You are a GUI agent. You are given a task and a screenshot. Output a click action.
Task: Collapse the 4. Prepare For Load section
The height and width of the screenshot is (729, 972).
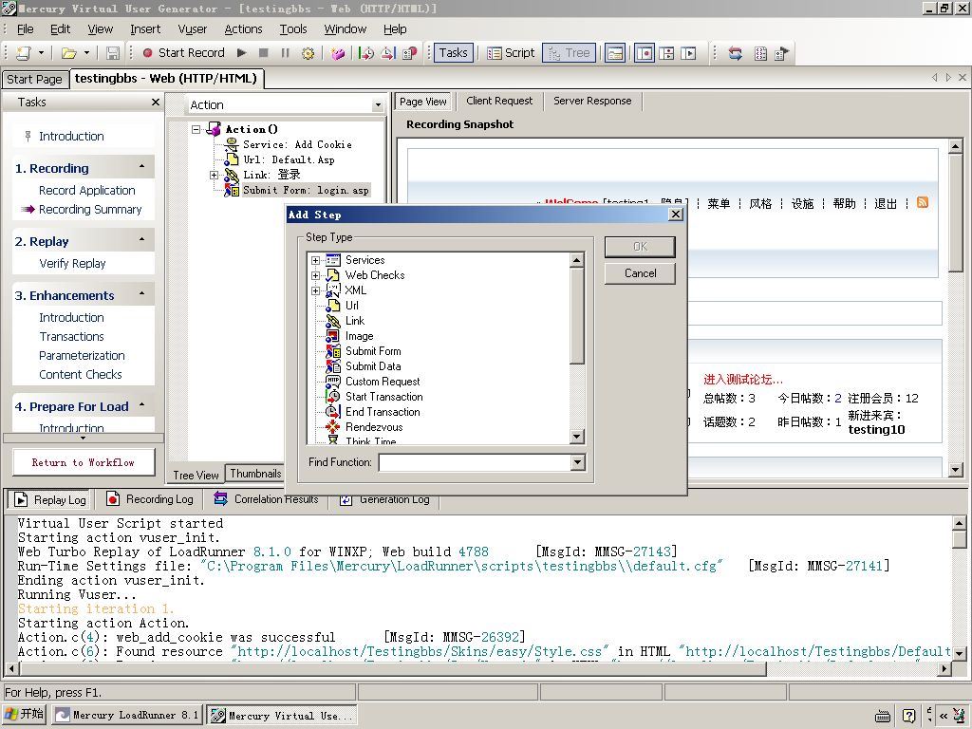click(142, 404)
